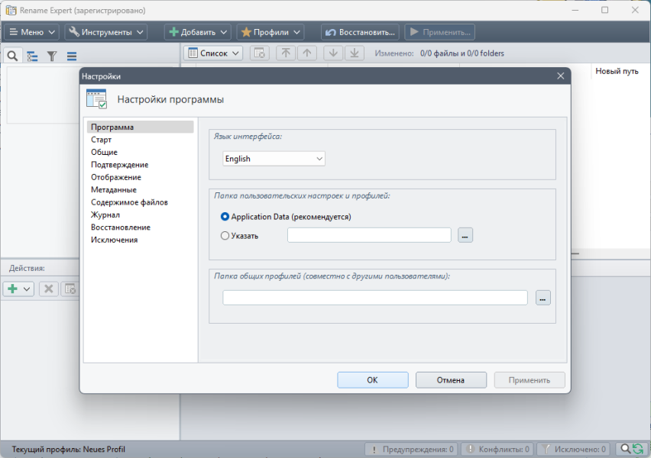
Task: Select the Указать radio button
Action: coord(225,236)
